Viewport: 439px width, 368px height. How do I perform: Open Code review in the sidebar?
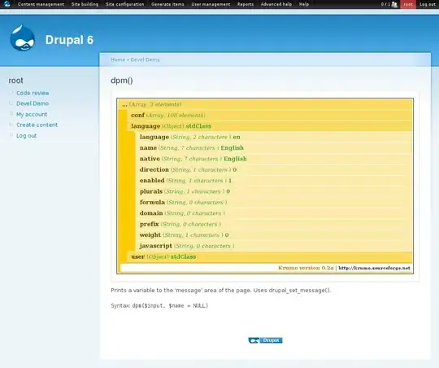[33, 93]
